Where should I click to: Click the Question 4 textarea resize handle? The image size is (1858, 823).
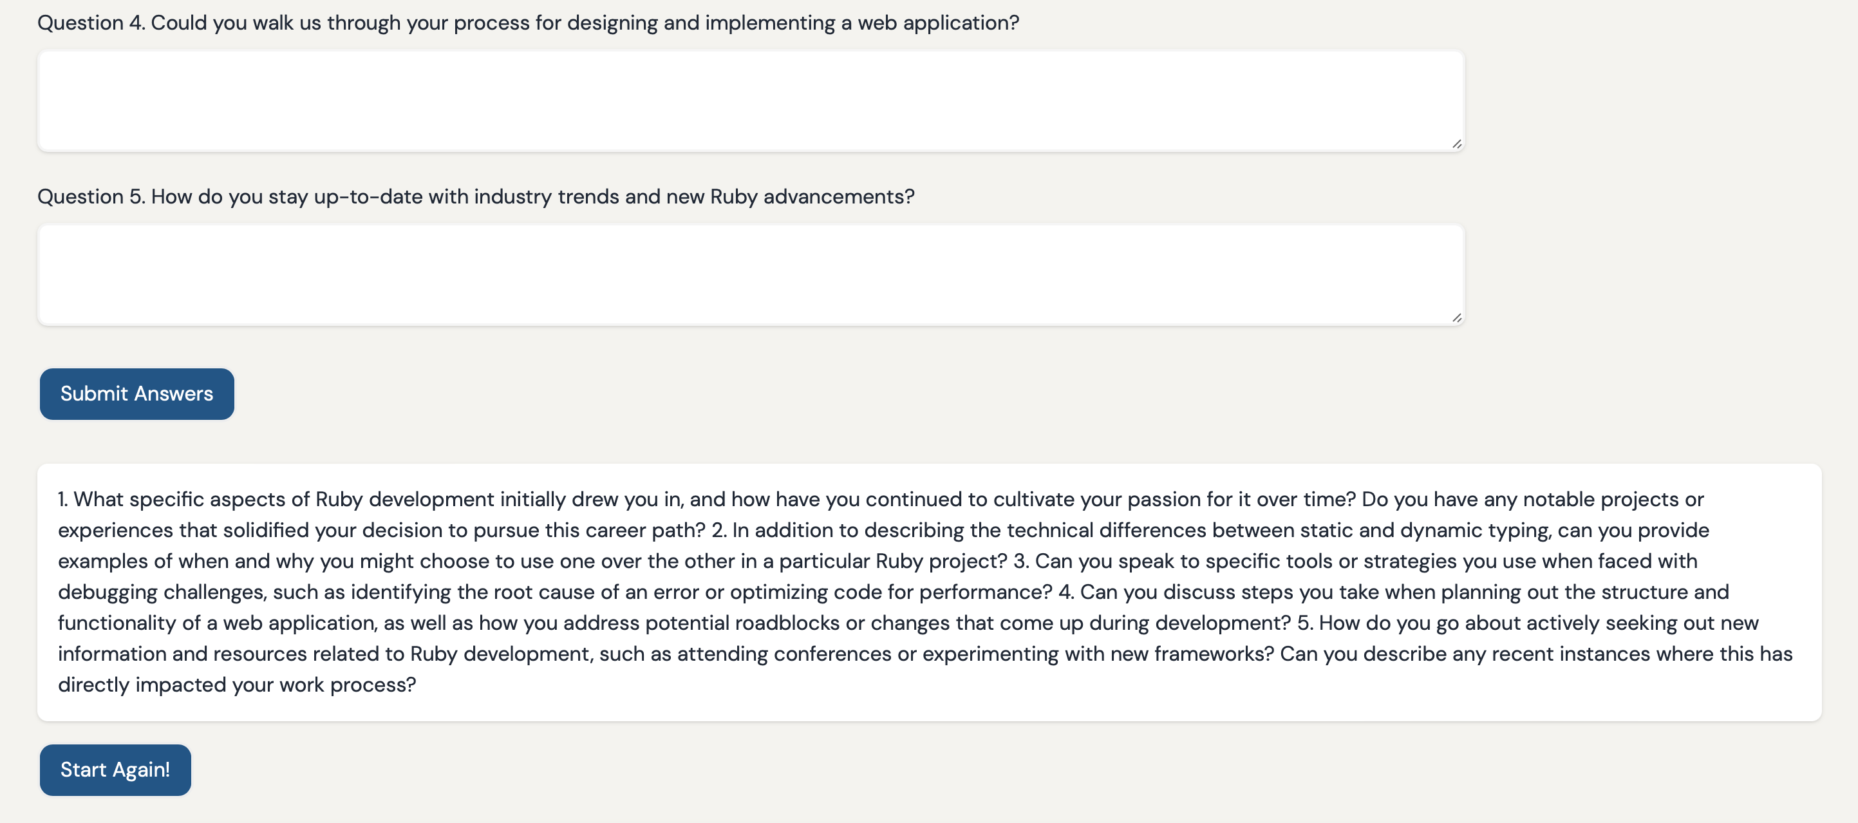pyautogui.click(x=1456, y=144)
